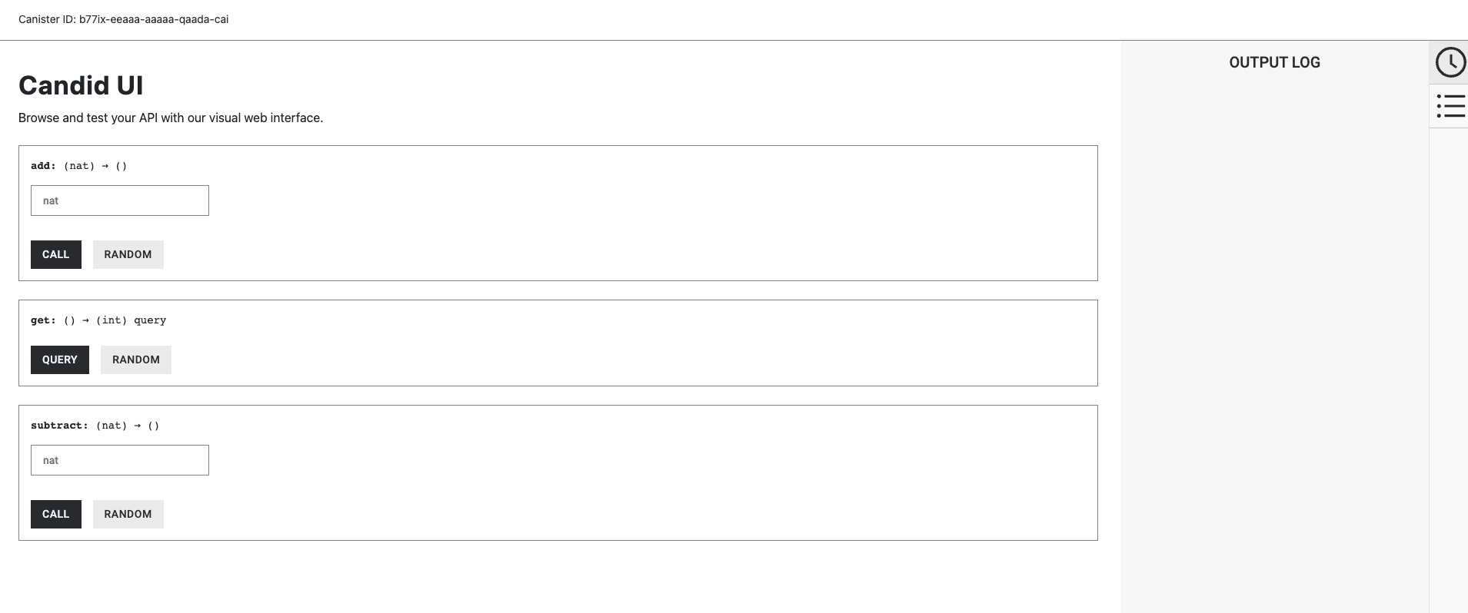The image size is (1468, 613).
Task: Click the CALL button for add method
Action: point(55,254)
